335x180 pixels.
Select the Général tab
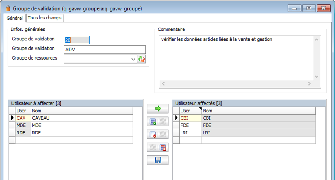point(15,18)
